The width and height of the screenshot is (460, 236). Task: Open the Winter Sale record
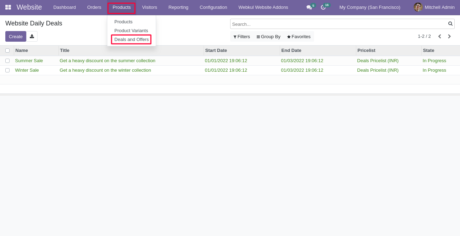pos(27,70)
